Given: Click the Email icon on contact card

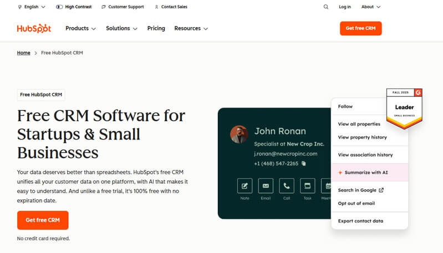Looking at the screenshot, I should click(x=266, y=185).
